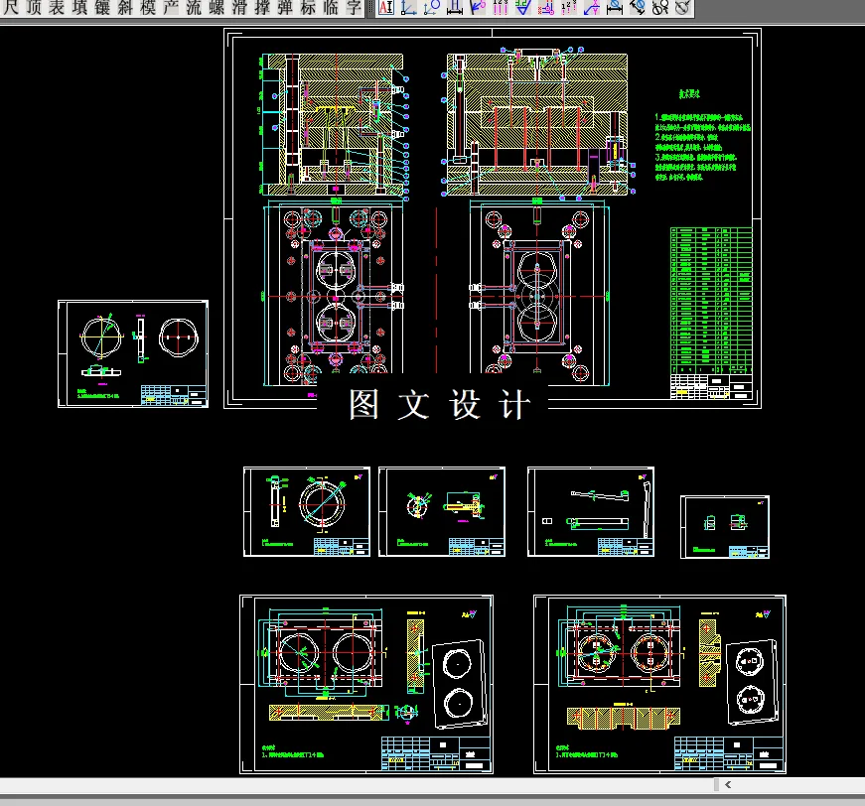The height and width of the screenshot is (806, 865).
Task: Select the bottom-left cavity plate sheet
Action: coord(366,684)
